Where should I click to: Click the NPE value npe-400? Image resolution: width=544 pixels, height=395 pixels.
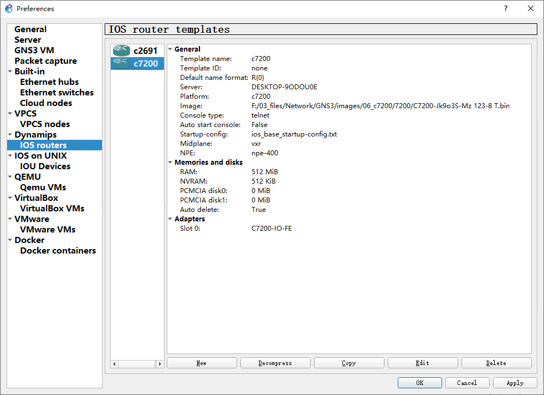click(x=264, y=153)
